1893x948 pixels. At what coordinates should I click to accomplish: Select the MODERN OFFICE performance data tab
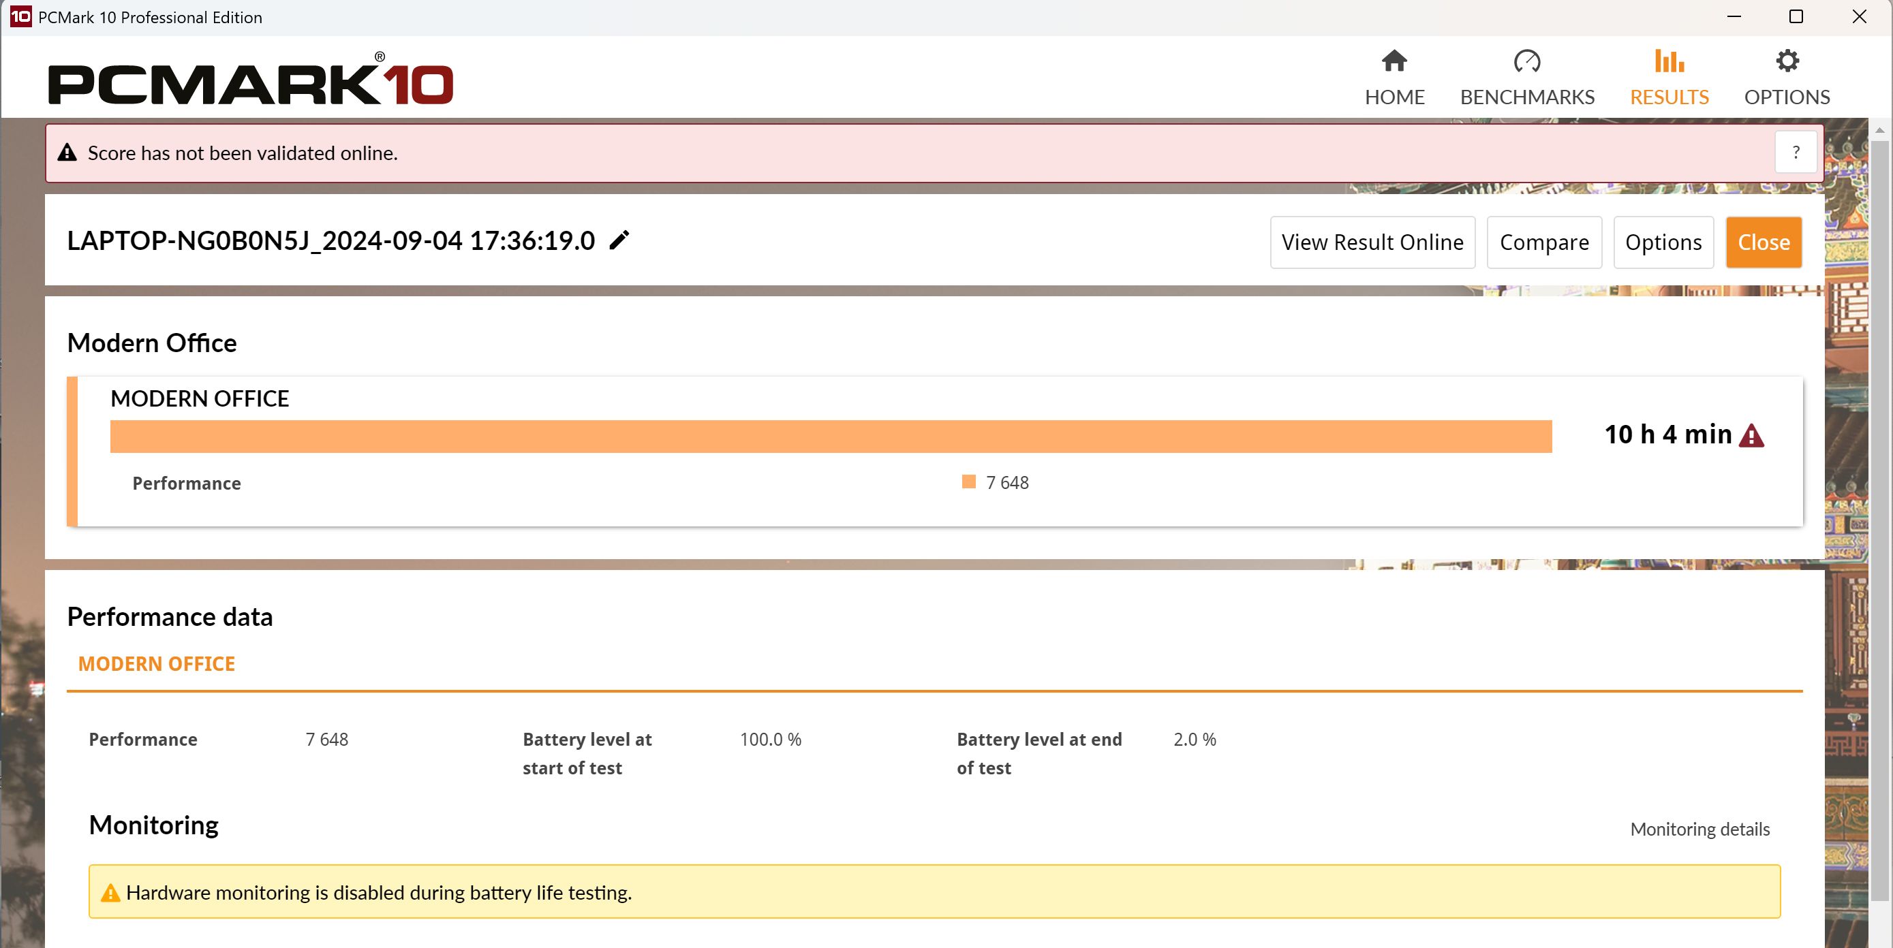157,663
